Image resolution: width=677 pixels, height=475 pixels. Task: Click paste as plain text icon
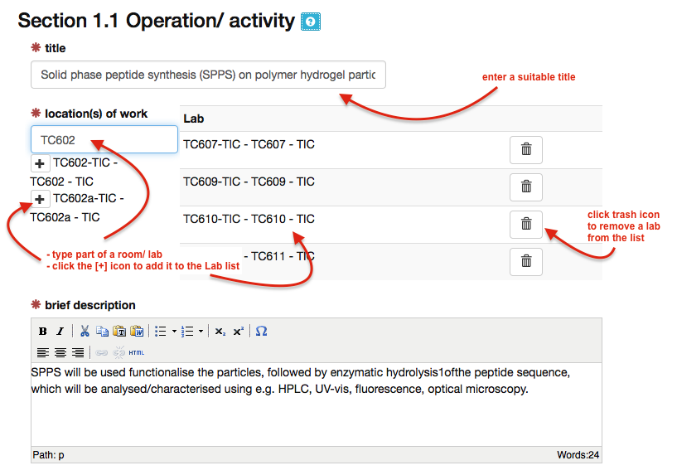[x=119, y=332]
